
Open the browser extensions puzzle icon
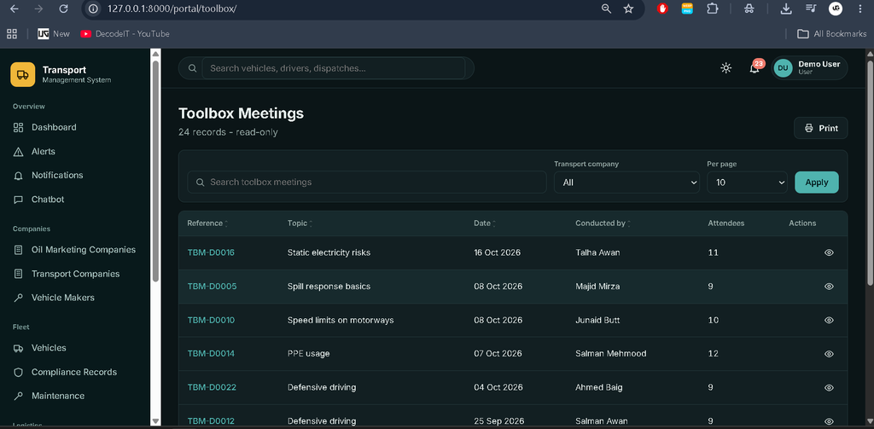(x=713, y=9)
